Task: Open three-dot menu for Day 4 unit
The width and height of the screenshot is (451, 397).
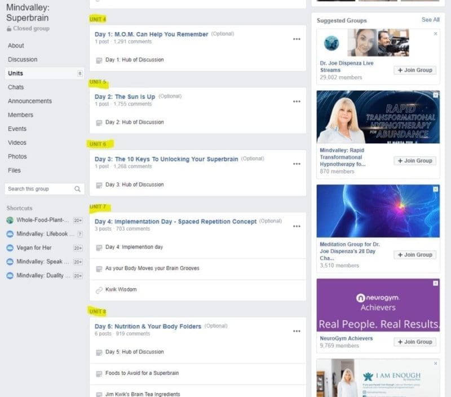Action: point(297,226)
